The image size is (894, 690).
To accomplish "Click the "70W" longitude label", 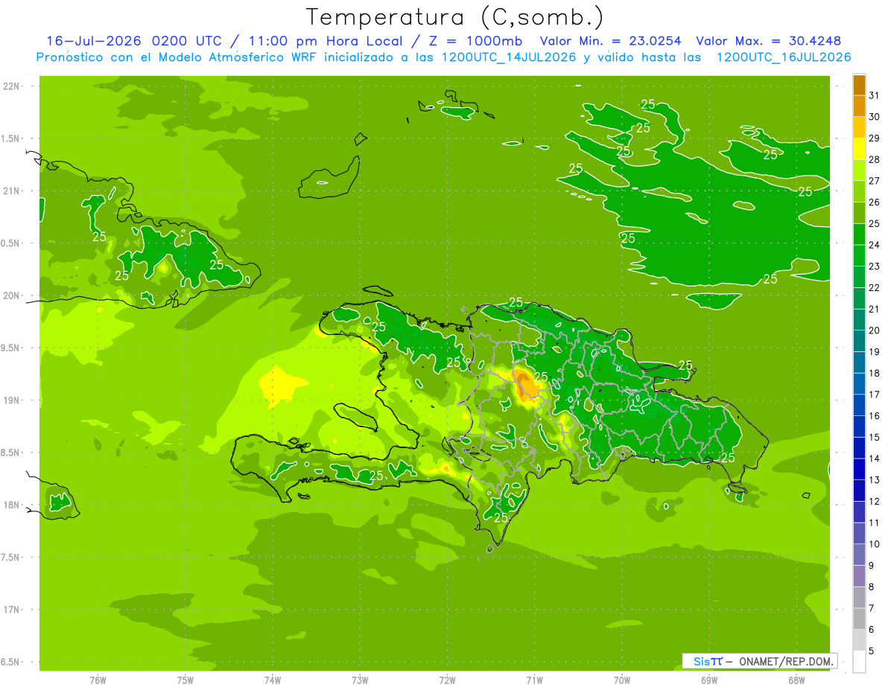I will [x=621, y=680].
